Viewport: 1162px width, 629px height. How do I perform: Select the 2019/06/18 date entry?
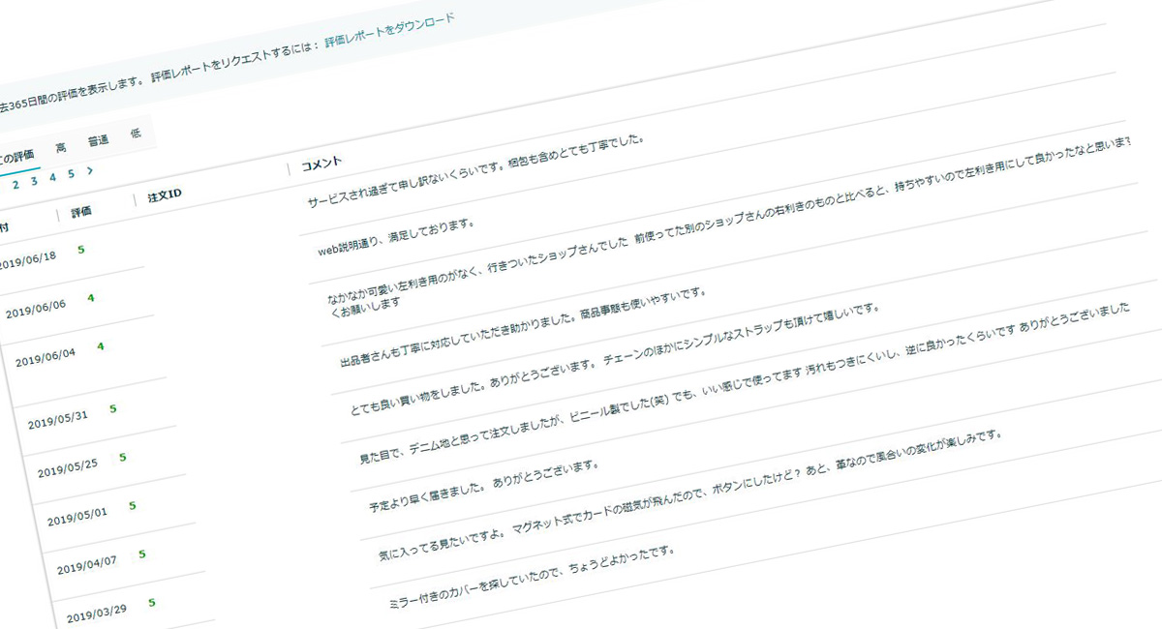coord(27,260)
